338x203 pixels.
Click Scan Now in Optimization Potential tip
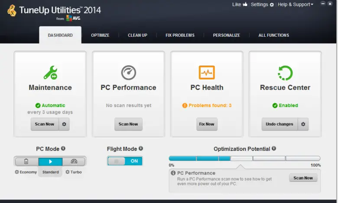point(303,178)
